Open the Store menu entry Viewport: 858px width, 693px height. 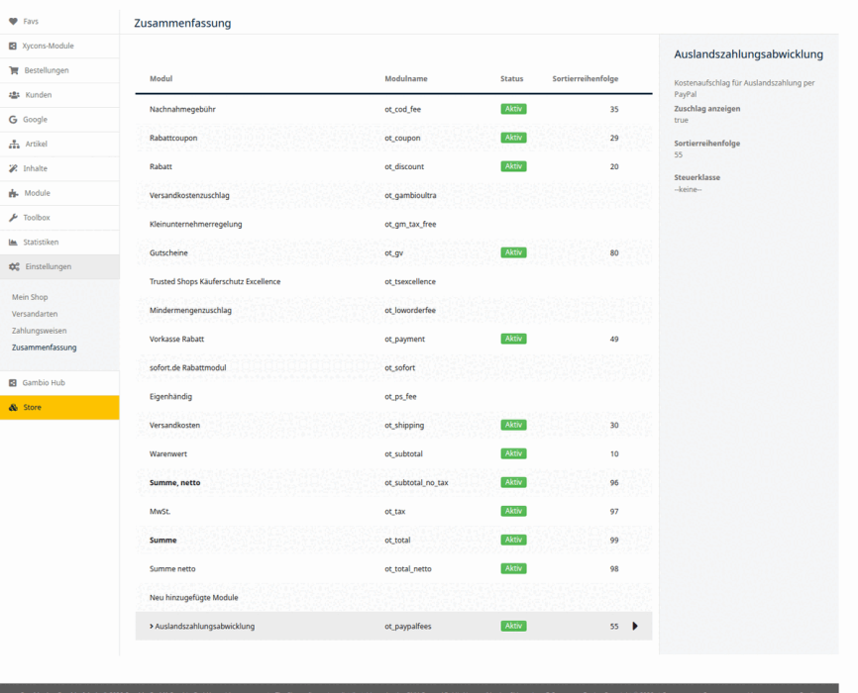pos(59,408)
